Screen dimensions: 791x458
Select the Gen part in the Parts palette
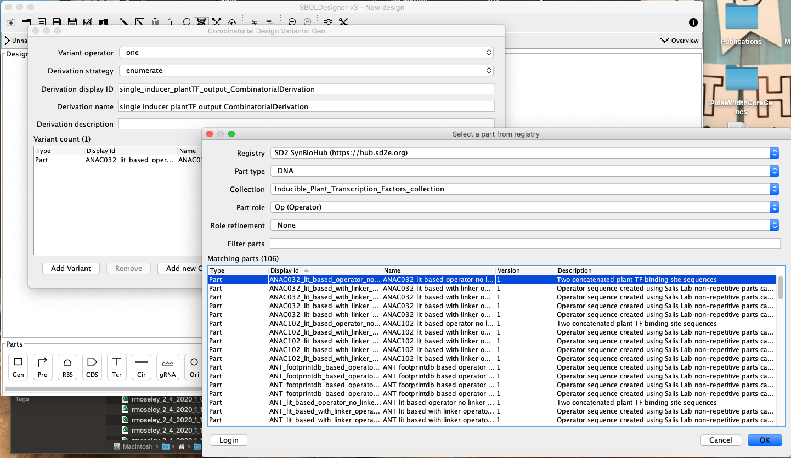[18, 366]
